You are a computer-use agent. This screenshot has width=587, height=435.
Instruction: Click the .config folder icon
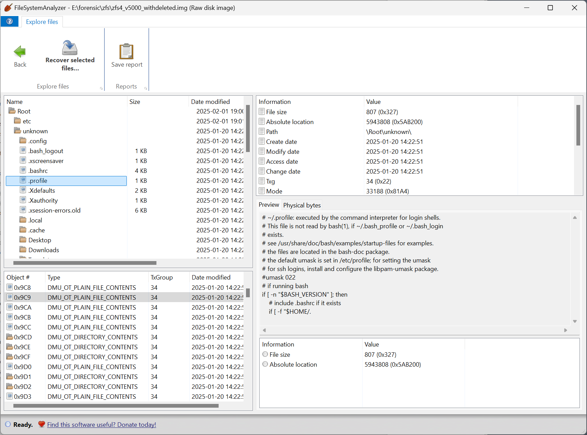coord(23,140)
